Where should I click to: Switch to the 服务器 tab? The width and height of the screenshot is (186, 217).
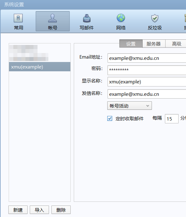[154, 44]
